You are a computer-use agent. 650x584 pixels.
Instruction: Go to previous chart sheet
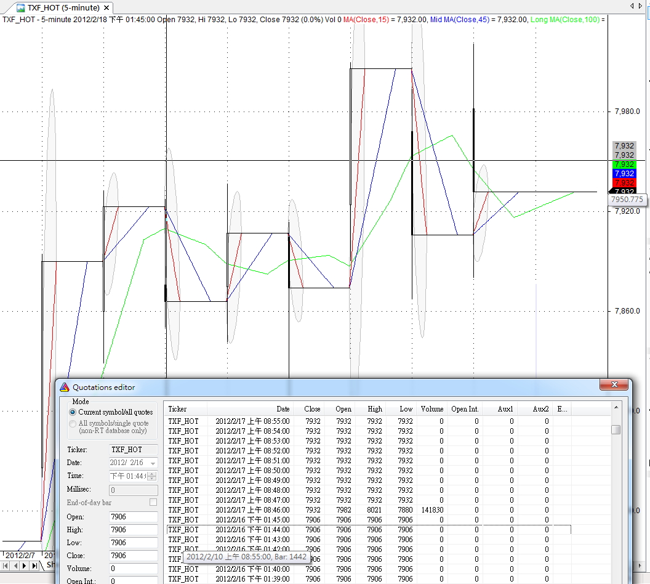[15, 566]
